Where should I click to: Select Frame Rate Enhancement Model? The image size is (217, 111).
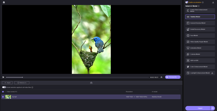pyautogui.click(x=200, y=10)
